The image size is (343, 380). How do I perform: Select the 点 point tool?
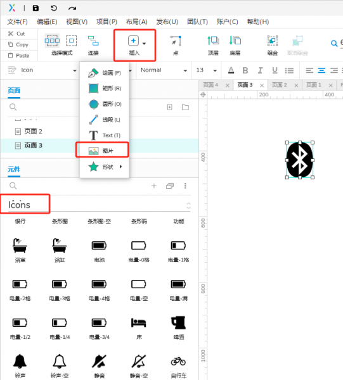(176, 45)
